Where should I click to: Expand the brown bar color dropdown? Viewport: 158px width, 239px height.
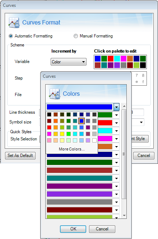click(116, 171)
